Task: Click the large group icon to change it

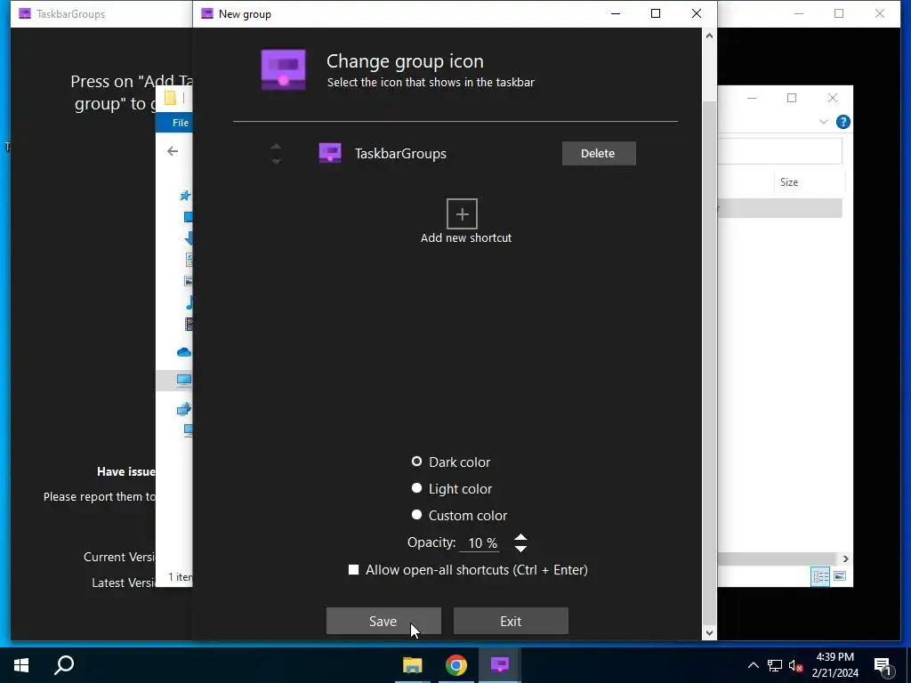Action: point(283,69)
